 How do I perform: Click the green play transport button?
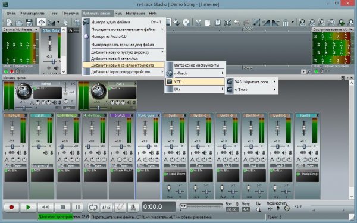click(x=28, y=207)
